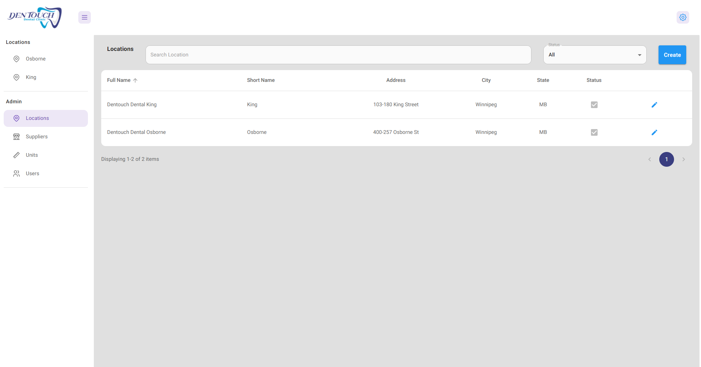Edit Dentouch Dental Osborne with pencil icon
Viewport: 701px width, 367px height.
click(654, 132)
